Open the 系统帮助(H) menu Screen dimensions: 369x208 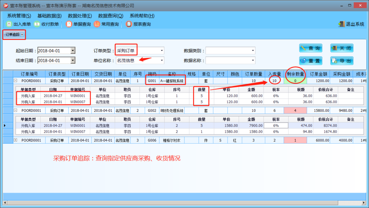point(142,16)
